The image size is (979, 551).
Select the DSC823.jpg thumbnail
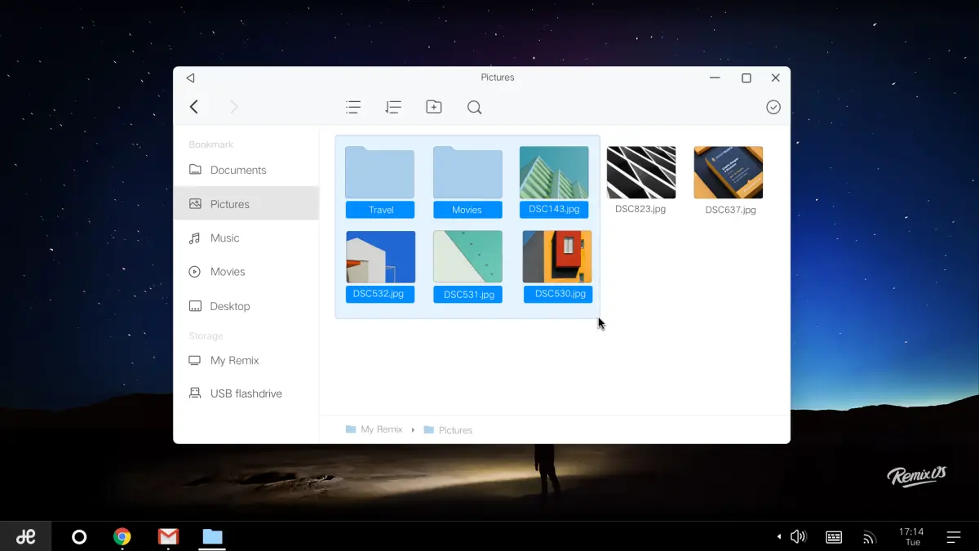(641, 172)
